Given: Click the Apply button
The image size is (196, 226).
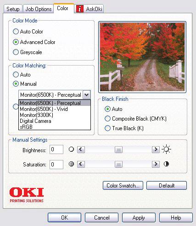Looking at the screenshot, I should [139, 218].
